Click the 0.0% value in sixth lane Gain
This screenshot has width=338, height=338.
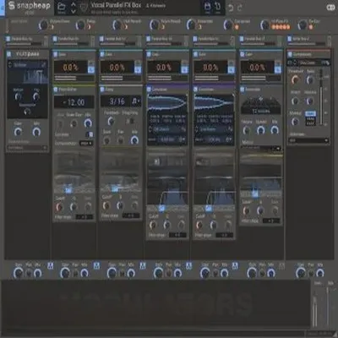click(258, 68)
